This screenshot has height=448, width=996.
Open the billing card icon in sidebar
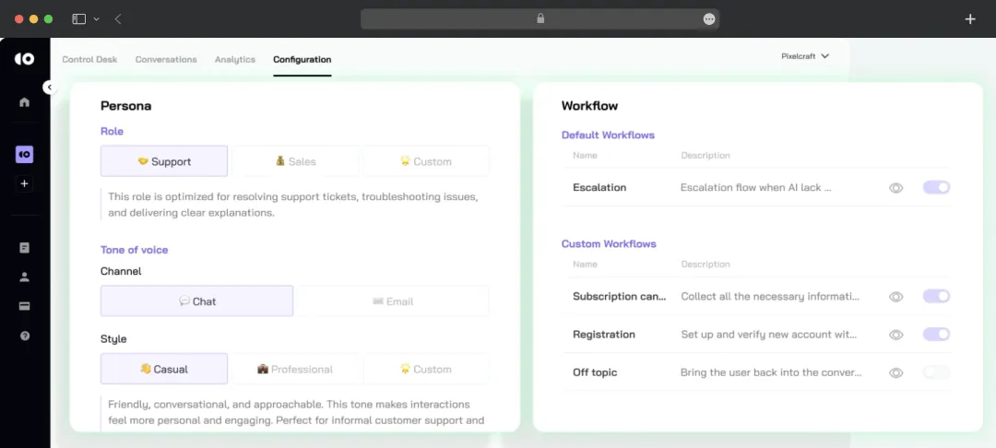pos(24,306)
